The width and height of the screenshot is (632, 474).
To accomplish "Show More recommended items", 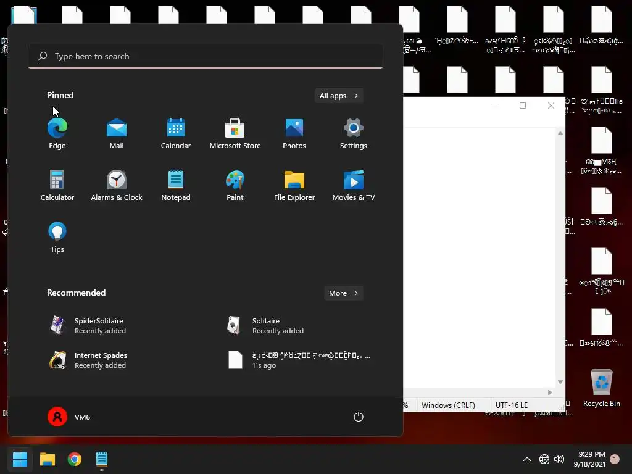I will coord(344,293).
